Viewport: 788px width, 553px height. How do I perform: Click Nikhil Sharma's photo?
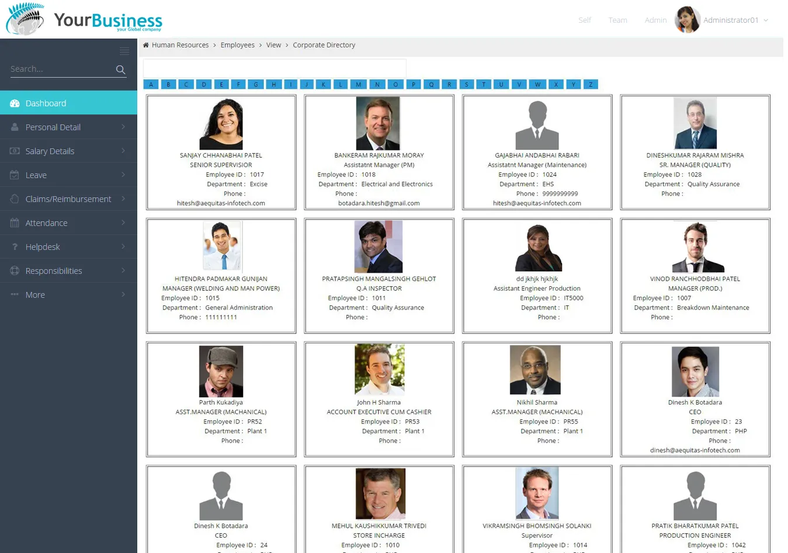point(535,370)
